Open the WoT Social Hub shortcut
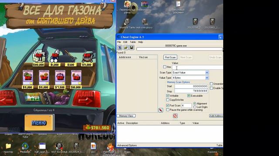 click(59, 148)
